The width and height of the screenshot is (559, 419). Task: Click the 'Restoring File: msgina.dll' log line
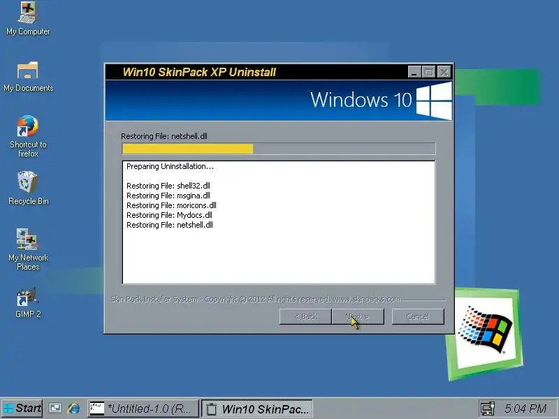[168, 196]
